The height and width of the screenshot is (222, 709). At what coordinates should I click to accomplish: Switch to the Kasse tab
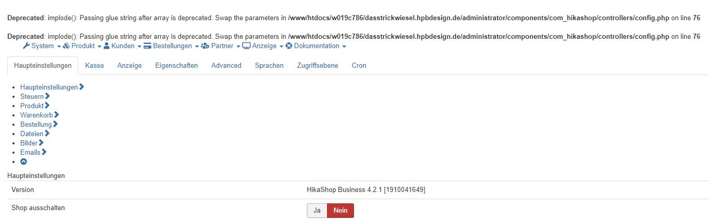tap(94, 66)
